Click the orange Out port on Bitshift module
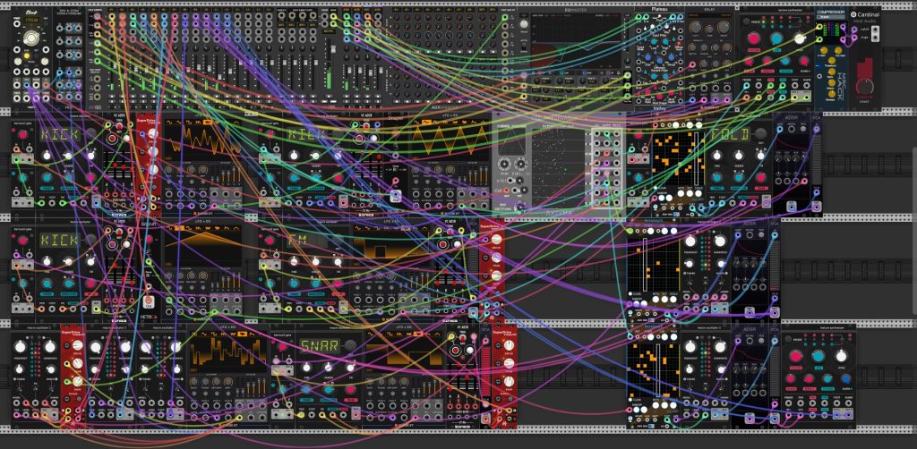 [x=148, y=302]
